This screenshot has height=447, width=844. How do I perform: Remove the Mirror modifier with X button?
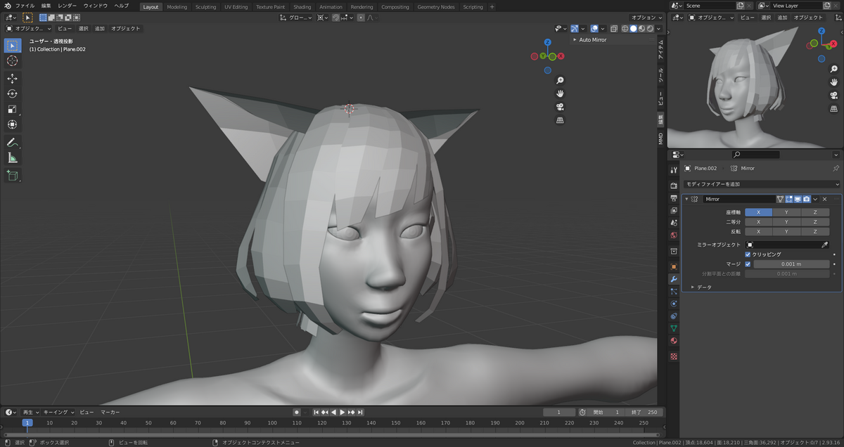(824, 199)
